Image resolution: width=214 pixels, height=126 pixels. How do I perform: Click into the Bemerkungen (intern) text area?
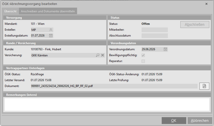point(107,105)
